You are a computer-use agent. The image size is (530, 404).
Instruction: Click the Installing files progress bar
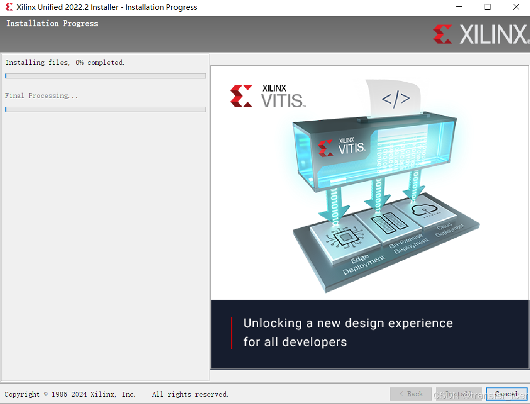tap(105, 76)
